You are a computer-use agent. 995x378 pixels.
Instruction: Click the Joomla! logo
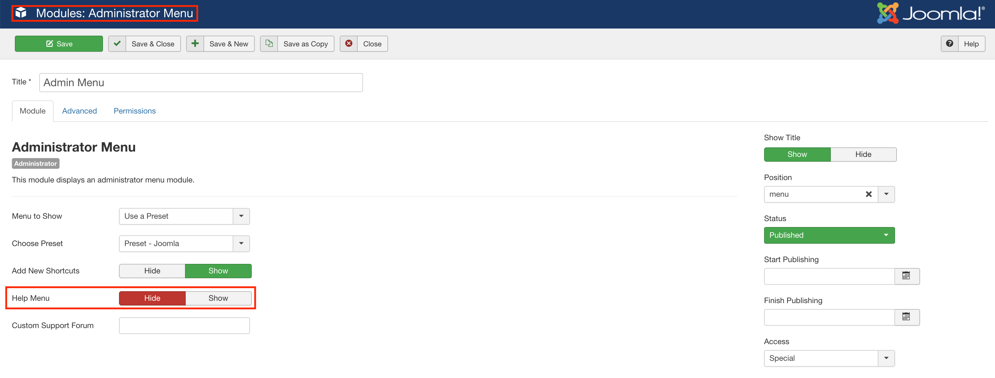click(930, 14)
